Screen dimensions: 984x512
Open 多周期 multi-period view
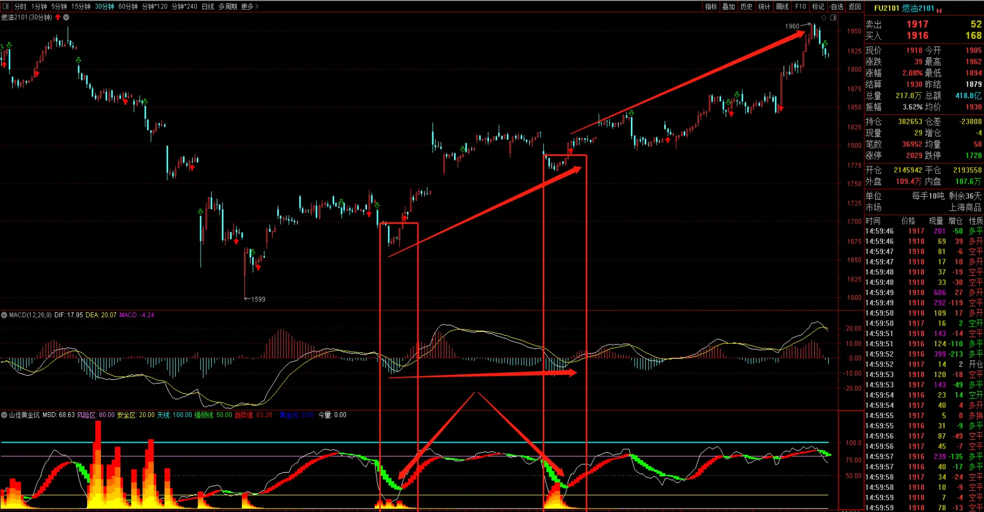227,7
